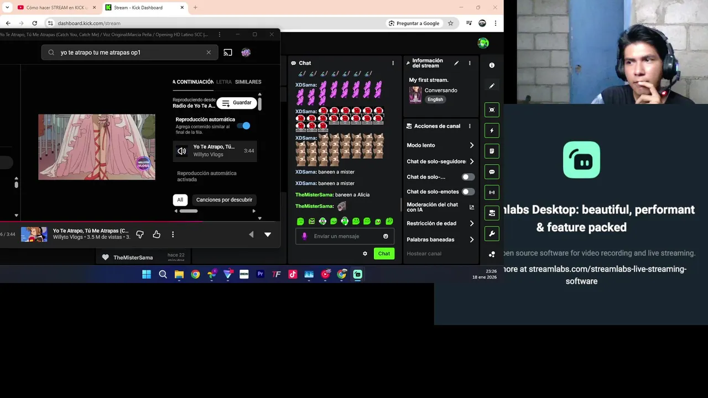Open a new browser tab
708x398 pixels.
pos(195,8)
